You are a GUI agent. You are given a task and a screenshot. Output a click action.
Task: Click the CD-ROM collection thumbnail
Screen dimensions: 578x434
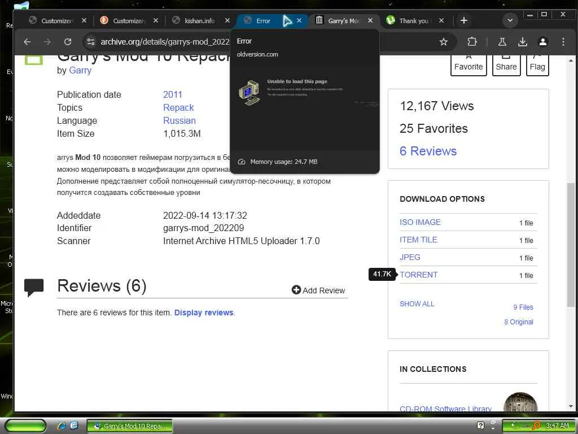(x=520, y=402)
